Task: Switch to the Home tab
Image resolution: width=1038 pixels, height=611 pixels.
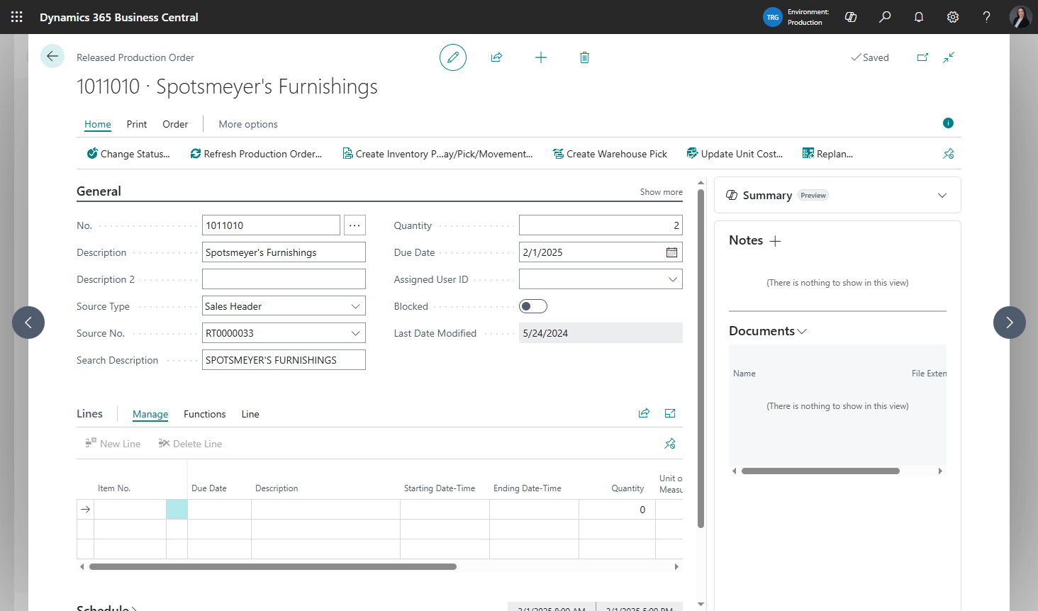Action: 98,124
